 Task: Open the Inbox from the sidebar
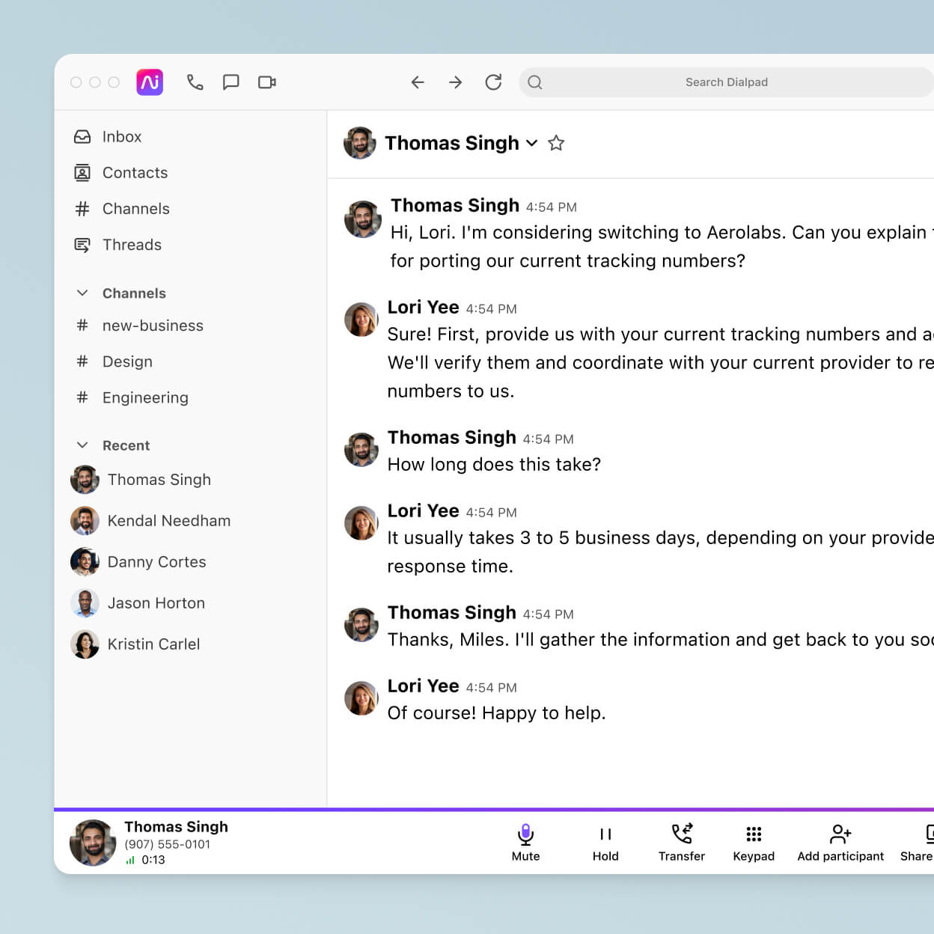[x=121, y=136]
